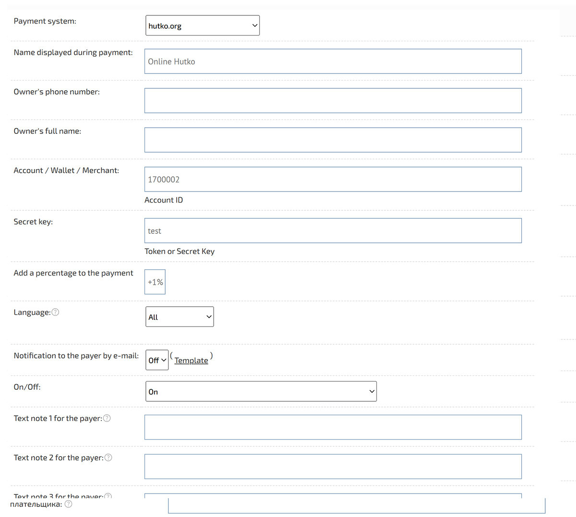Click help icon next to плательщика label
This screenshot has width=576, height=517.
pyautogui.click(x=68, y=504)
